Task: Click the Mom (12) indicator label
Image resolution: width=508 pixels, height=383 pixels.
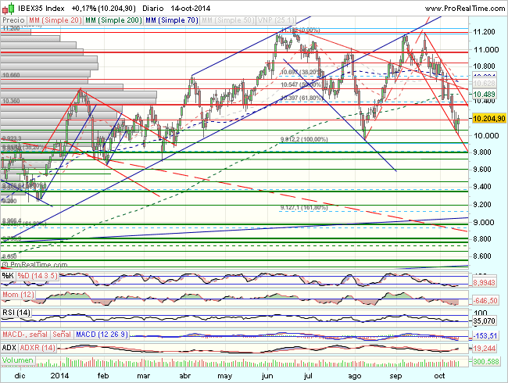Action: coord(18,295)
